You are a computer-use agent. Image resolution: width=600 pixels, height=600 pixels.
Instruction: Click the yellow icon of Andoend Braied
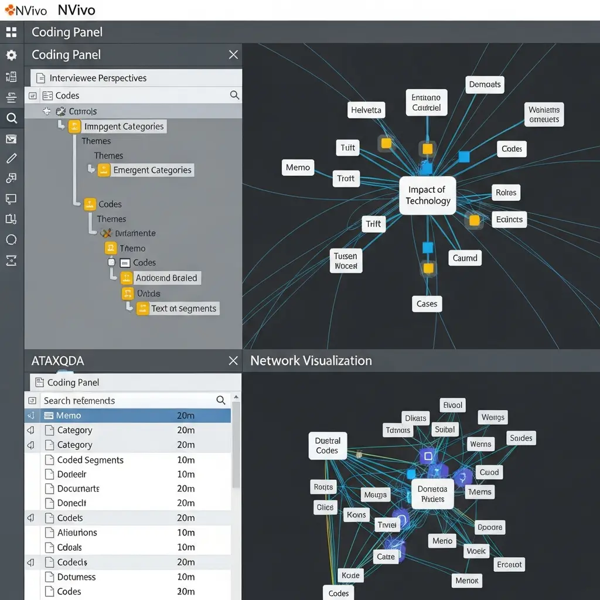(127, 278)
